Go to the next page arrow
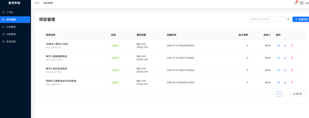Viewport: 309px width, 118px height. point(286,94)
